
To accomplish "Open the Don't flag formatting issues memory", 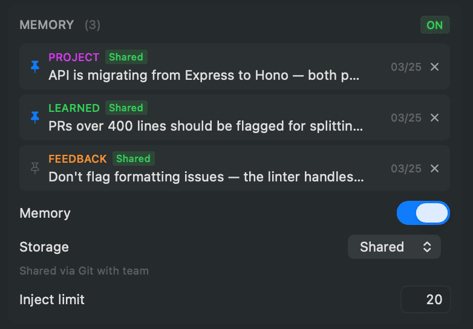I will 206,177.
